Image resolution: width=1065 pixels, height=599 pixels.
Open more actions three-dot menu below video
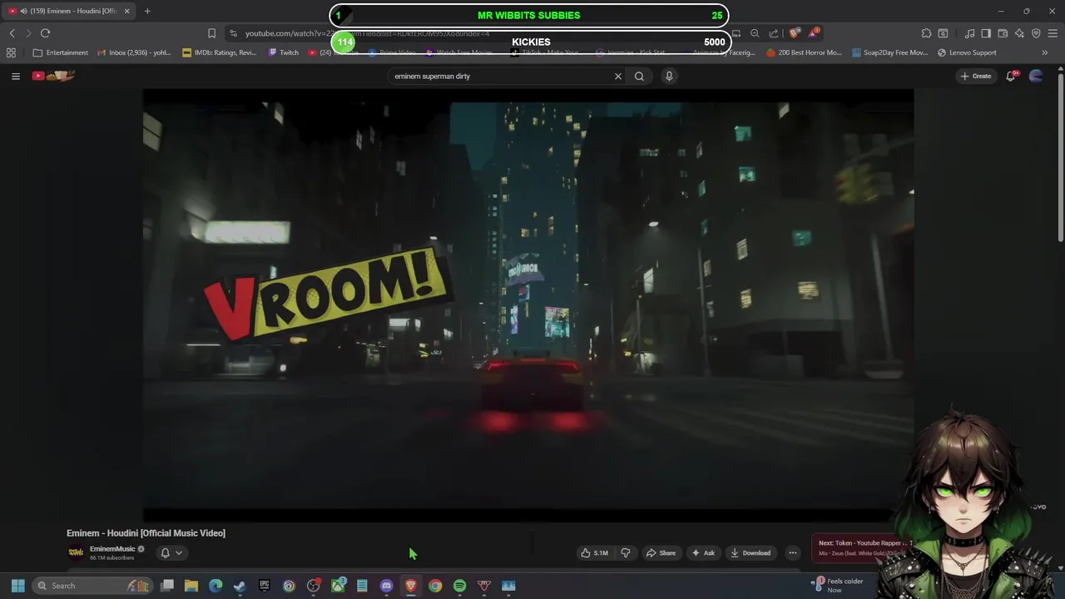[793, 552]
